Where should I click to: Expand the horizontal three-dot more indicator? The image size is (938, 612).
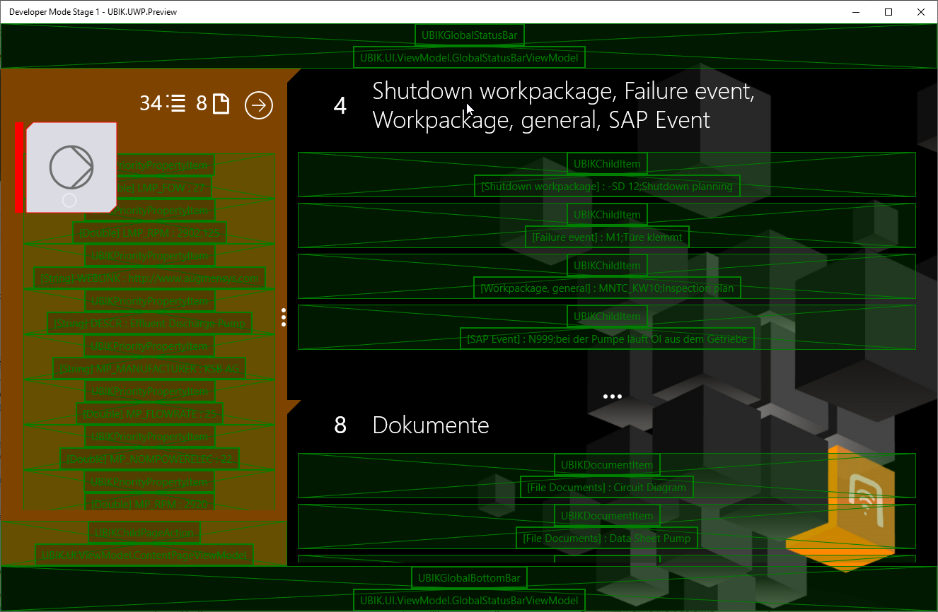612,396
